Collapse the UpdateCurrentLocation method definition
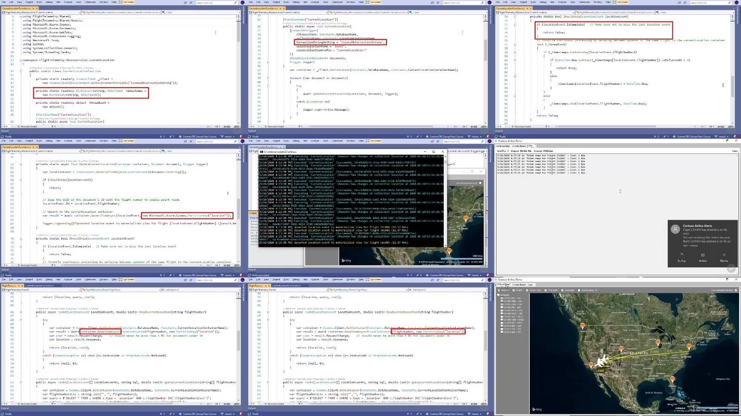This screenshot has width=741, height=416. click(21, 164)
